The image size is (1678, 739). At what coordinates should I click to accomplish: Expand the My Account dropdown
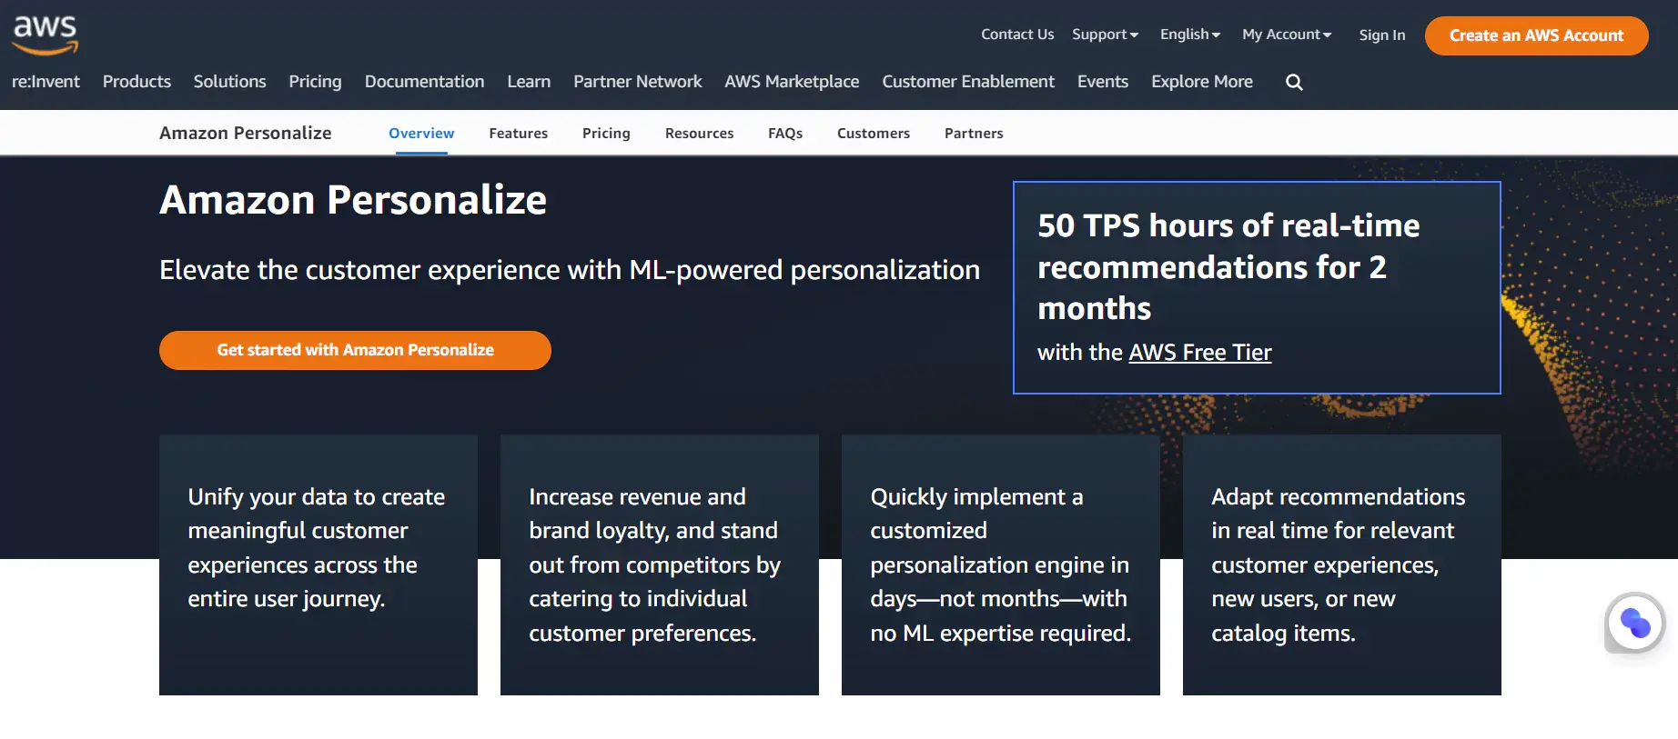[x=1287, y=35]
